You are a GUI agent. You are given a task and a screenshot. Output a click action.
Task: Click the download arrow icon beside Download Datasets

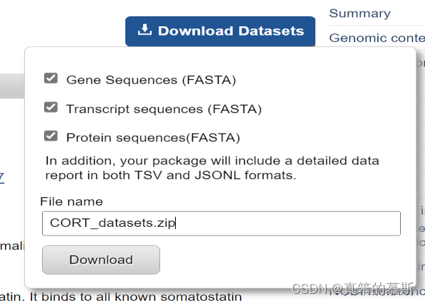point(145,30)
